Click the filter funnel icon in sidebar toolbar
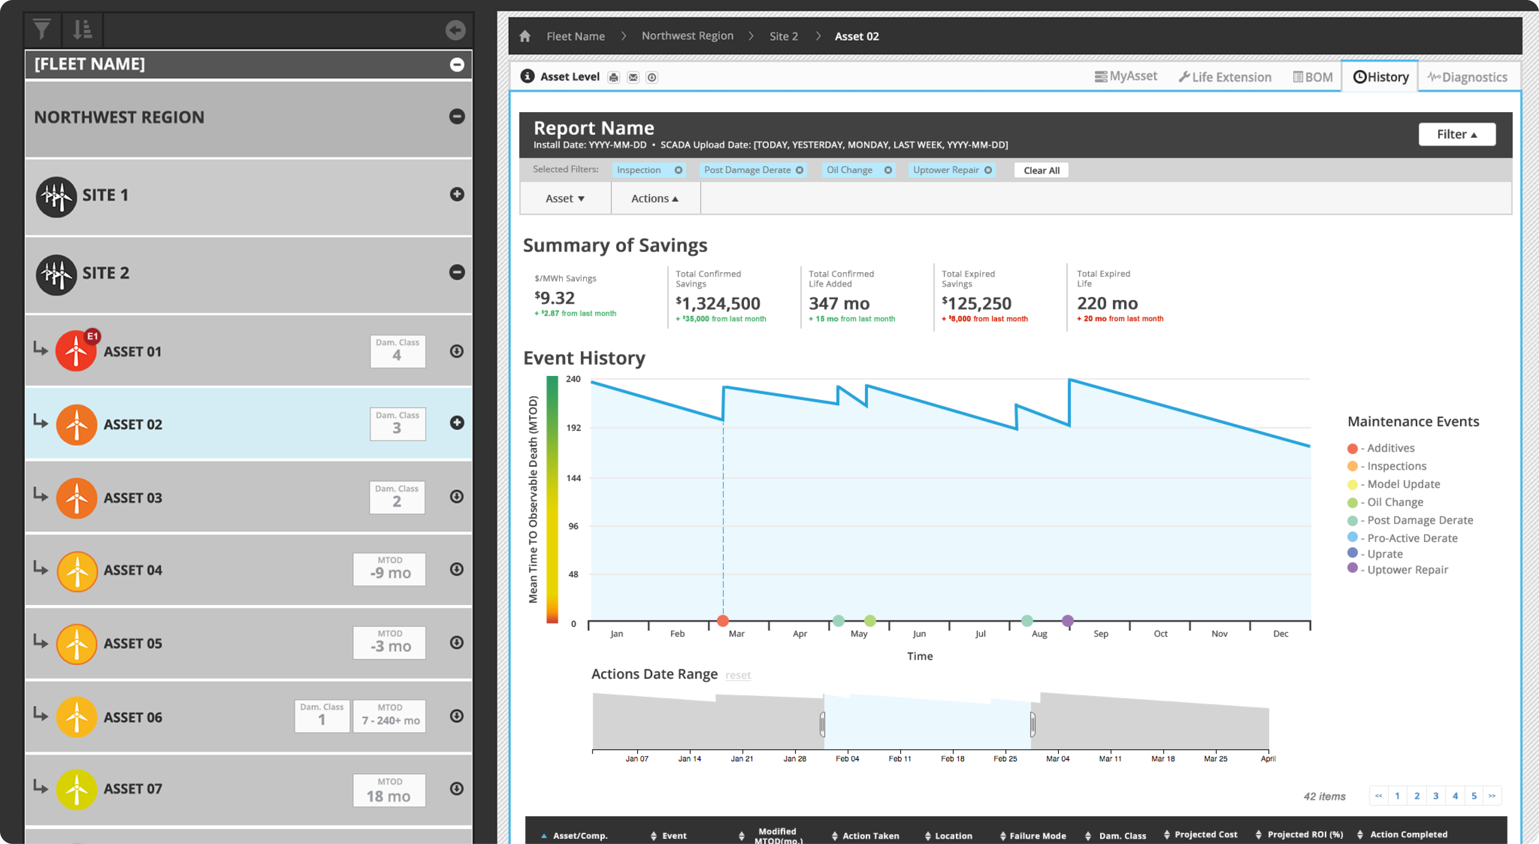 point(42,30)
